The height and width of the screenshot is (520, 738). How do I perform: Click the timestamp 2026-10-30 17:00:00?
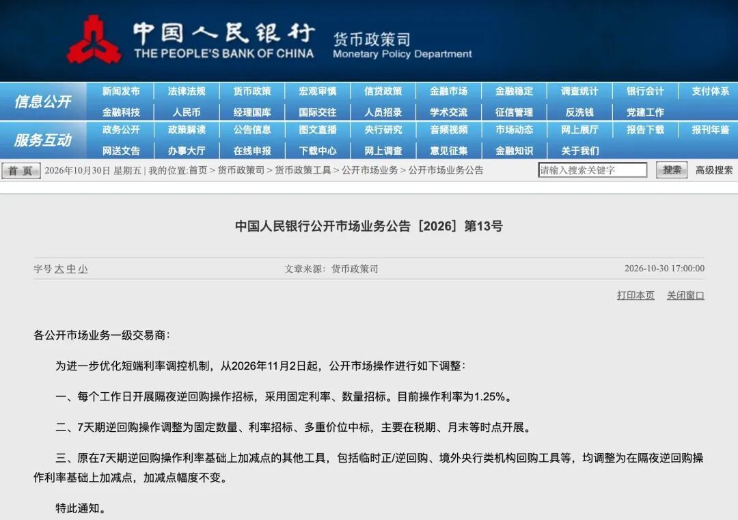click(664, 269)
